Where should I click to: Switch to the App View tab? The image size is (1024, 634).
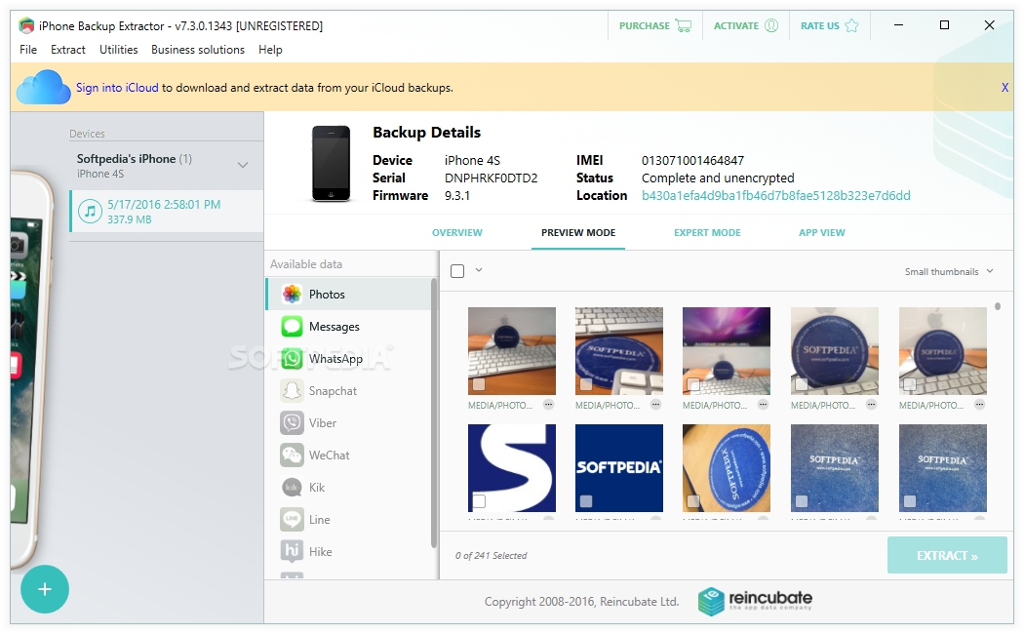point(821,232)
